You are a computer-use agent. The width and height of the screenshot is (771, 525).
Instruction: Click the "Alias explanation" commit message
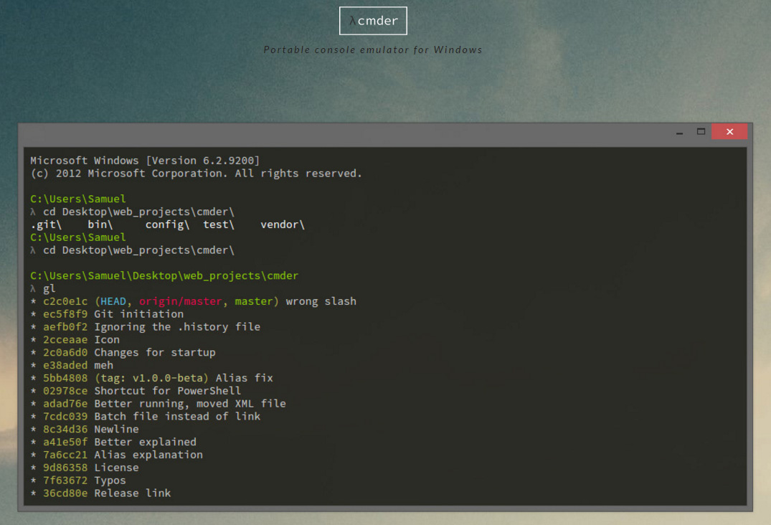click(x=148, y=455)
